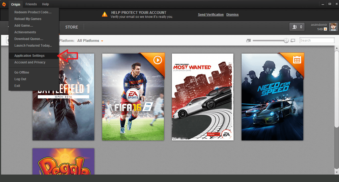
Task: Choose Log Out
Action: point(34,79)
